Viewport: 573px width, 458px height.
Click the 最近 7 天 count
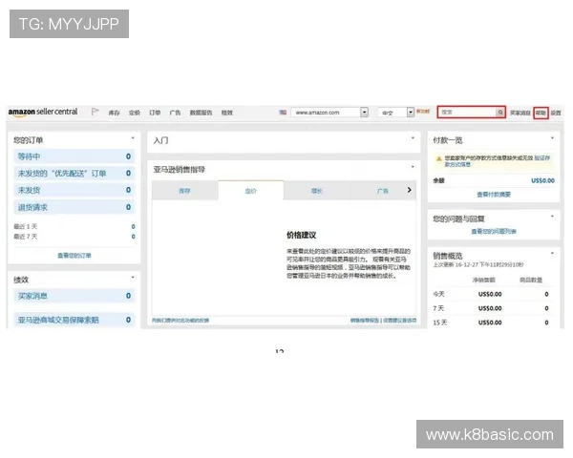(133, 237)
